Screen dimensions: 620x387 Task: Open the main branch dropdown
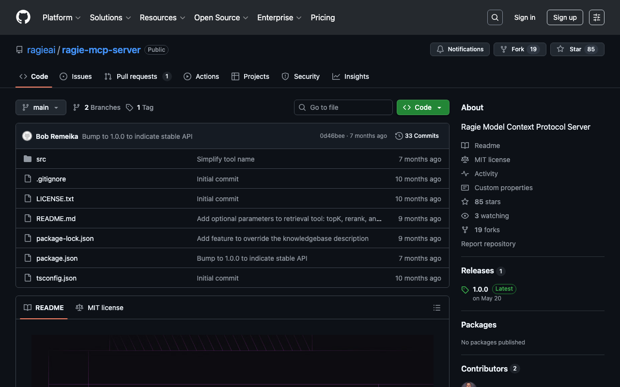41,107
